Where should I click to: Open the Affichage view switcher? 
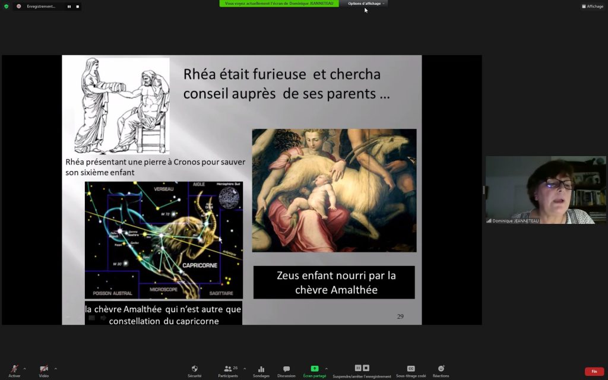tap(593, 6)
